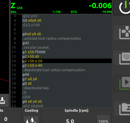The width and height of the screenshot is (130, 123).
Task: Select the comment line circular pocket
Action: coord(36,48)
